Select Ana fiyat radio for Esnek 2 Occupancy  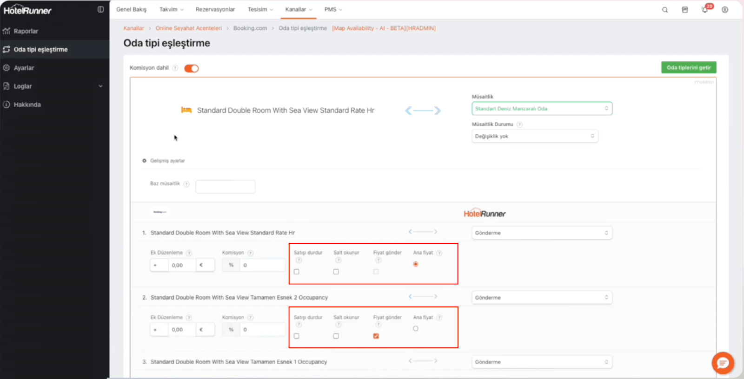(x=416, y=328)
